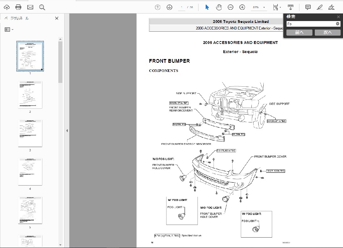Open thumbnail panel options dropdown
This screenshot has width=343, height=248.
click(x=9, y=30)
